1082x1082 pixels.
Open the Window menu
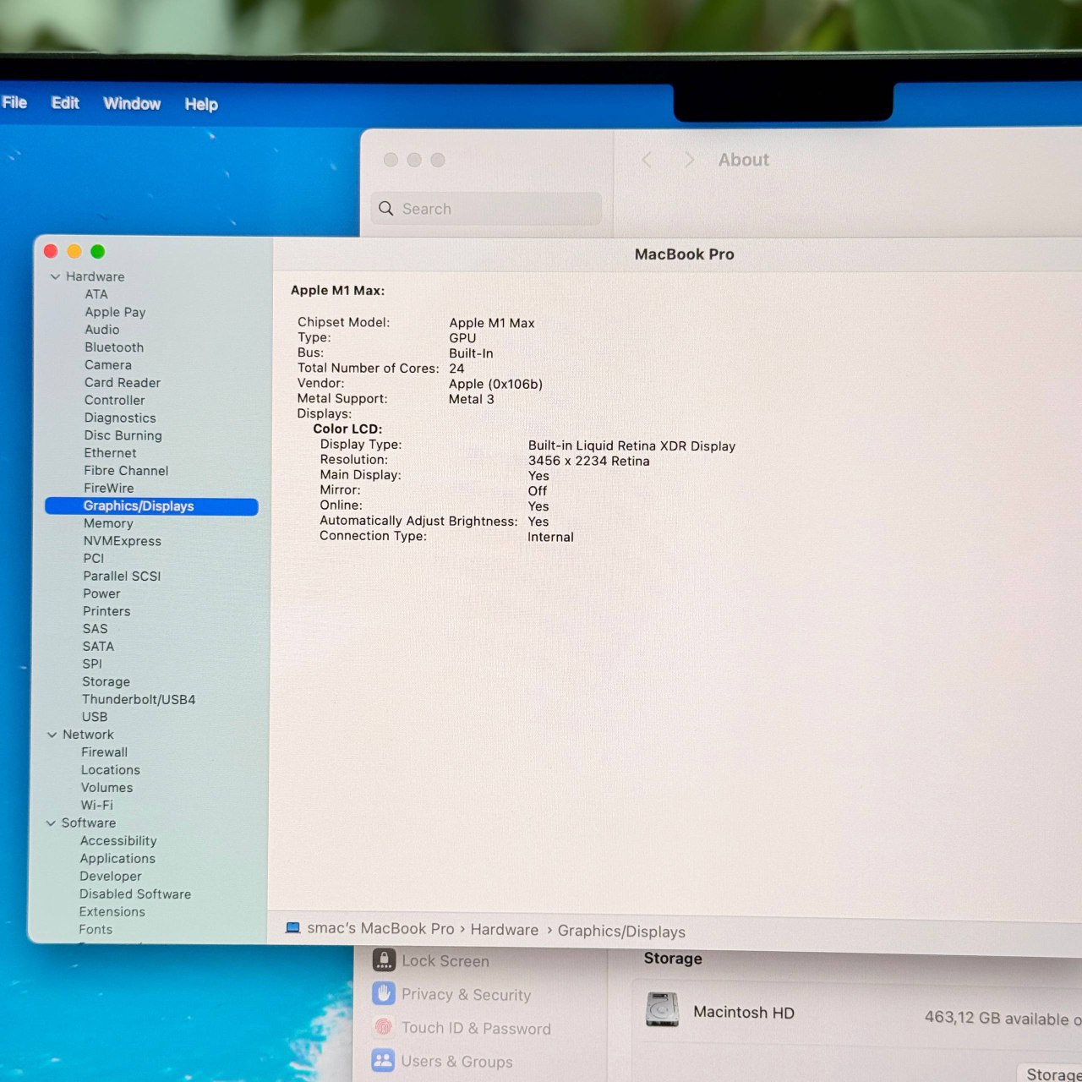(132, 103)
